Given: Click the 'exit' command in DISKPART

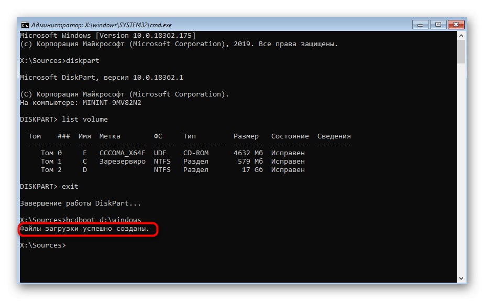Looking at the screenshot, I should tap(70, 186).
